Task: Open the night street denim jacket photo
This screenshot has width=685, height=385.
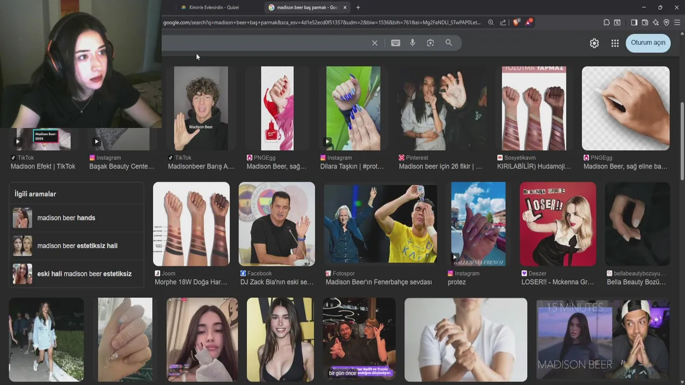Action: pos(46,340)
